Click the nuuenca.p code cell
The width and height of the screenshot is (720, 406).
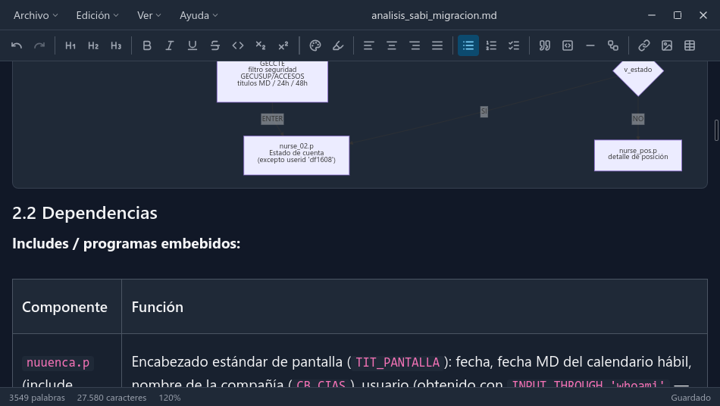[58, 363]
